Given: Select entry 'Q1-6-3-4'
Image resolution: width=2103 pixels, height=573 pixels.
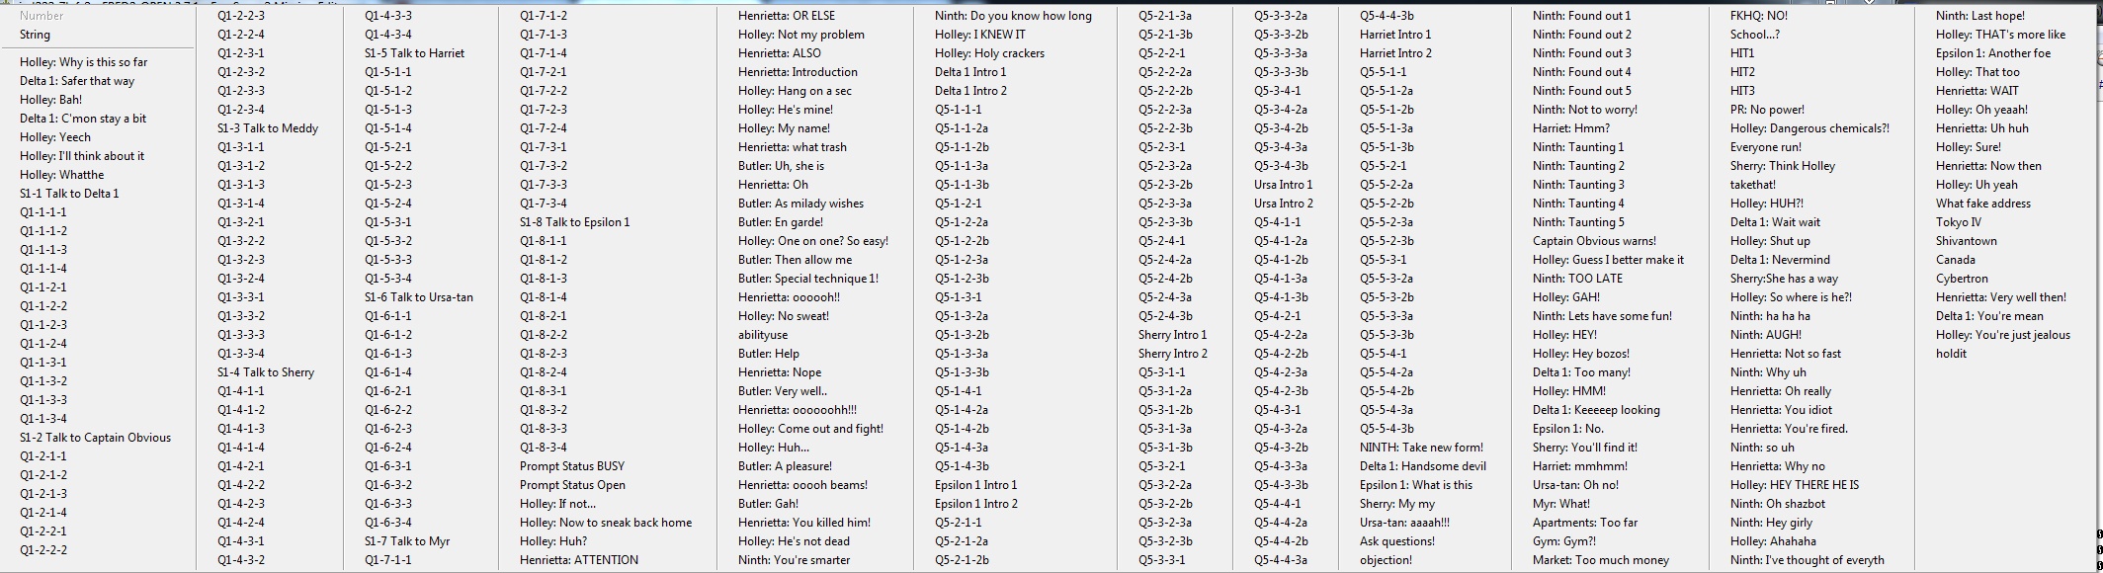Looking at the screenshot, I should pyautogui.click(x=388, y=523).
